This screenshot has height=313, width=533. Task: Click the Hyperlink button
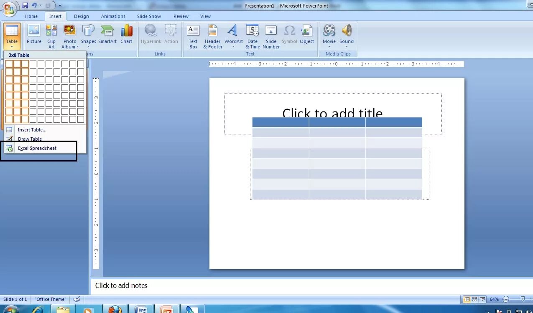(x=151, y=34)
